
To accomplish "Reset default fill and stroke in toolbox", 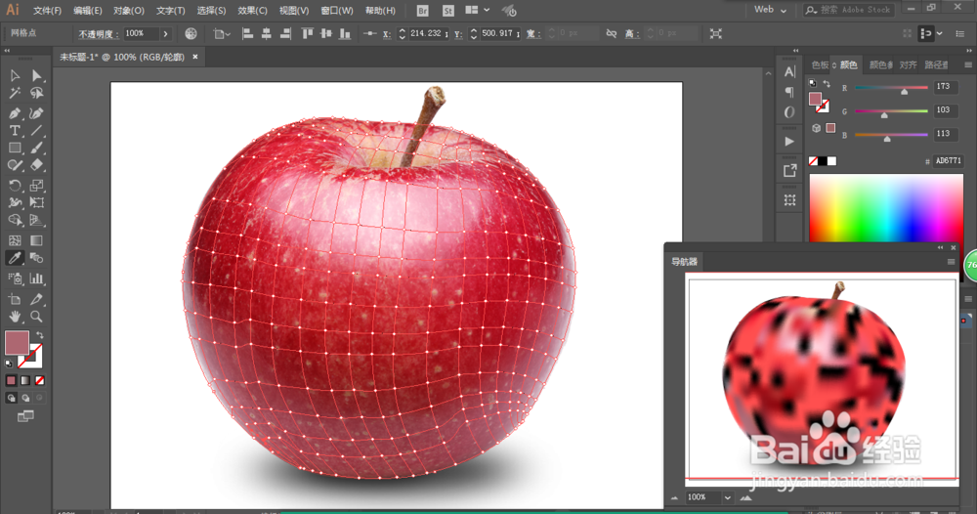I will (x=9, y=364).
